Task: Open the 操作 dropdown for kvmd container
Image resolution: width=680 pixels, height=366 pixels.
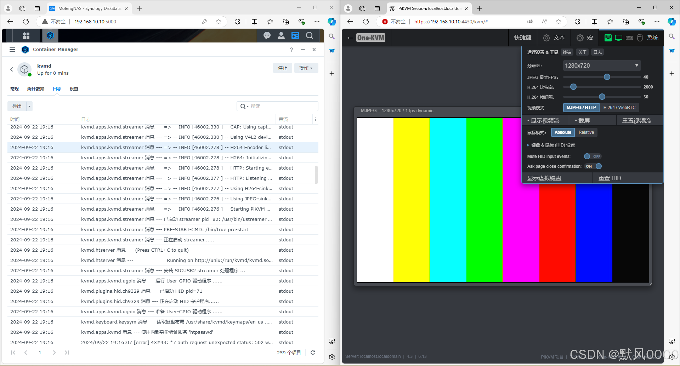Action: (x=306, y=68)
